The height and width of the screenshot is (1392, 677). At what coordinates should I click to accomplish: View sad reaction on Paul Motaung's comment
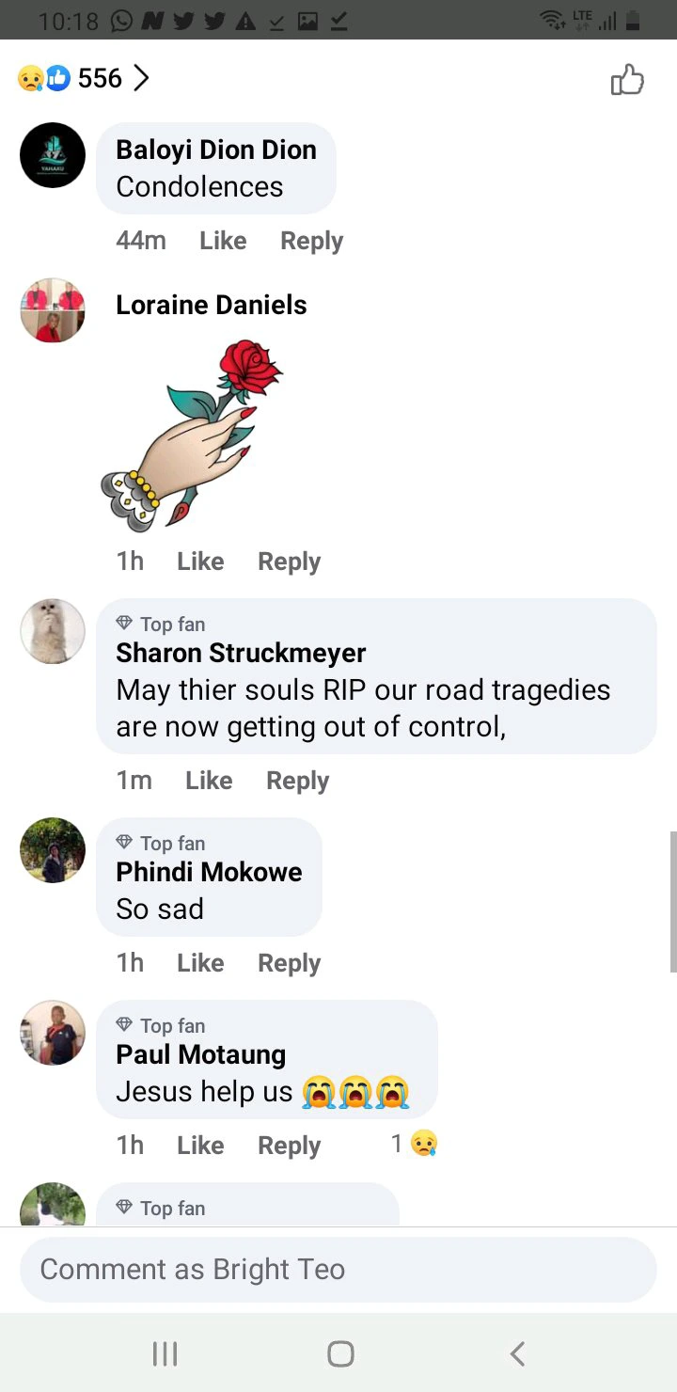click(415, 1144)
